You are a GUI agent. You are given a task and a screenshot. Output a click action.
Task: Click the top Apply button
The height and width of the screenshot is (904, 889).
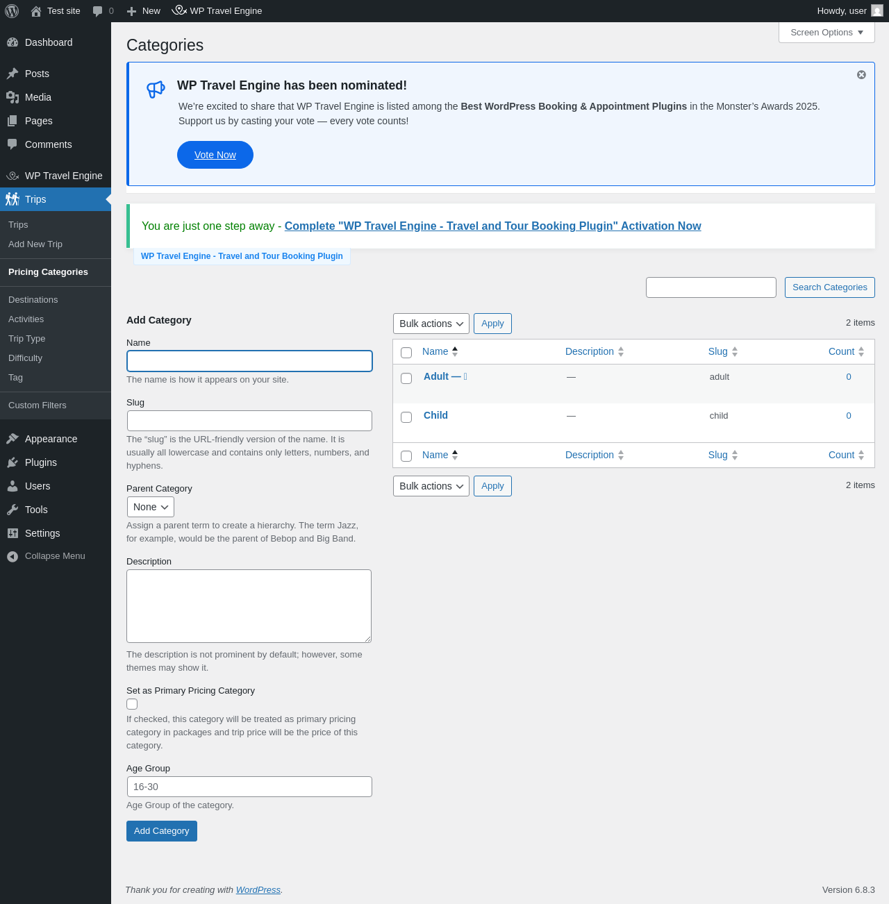[x=492, y=324]
